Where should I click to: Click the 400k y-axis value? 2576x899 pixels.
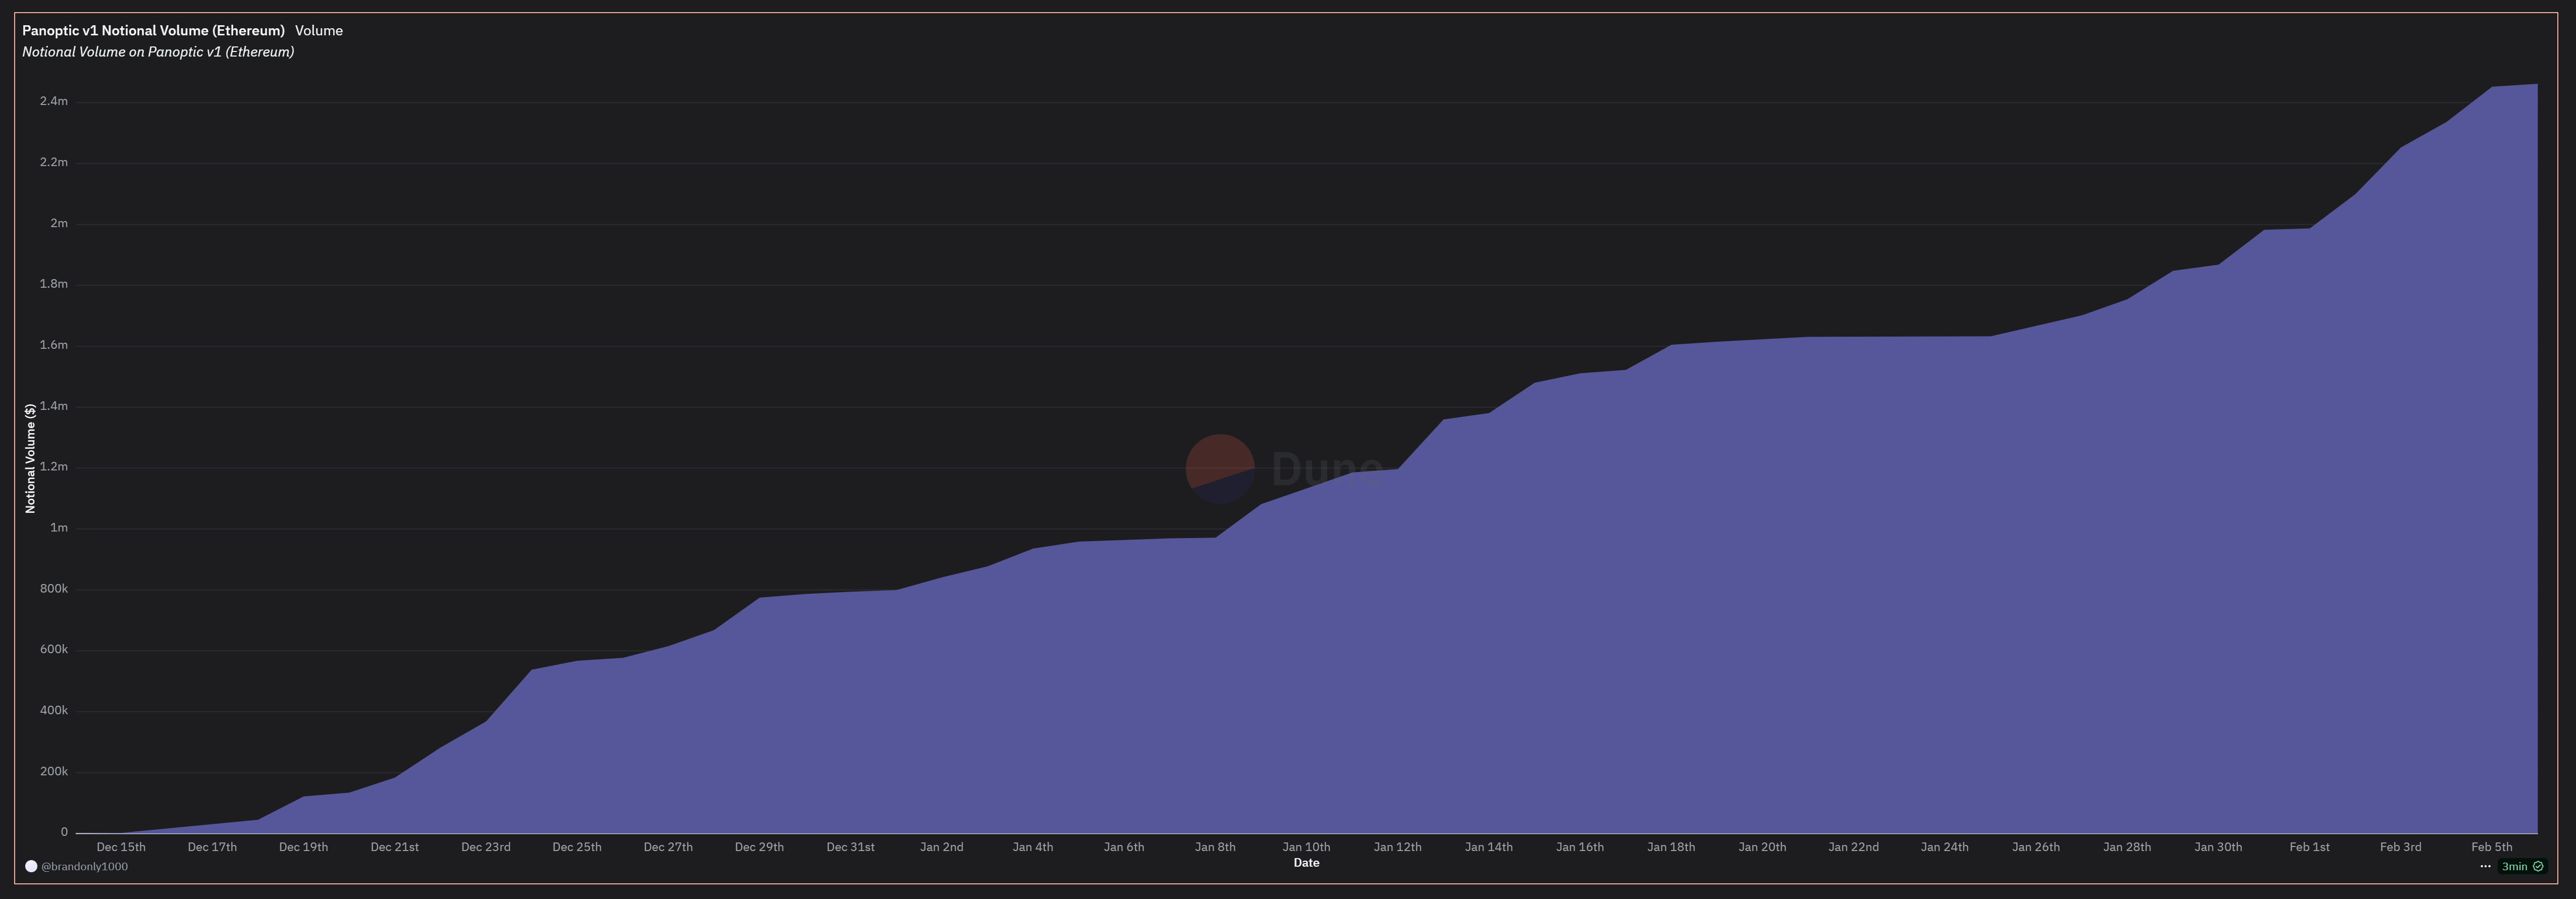coord(54,710)
